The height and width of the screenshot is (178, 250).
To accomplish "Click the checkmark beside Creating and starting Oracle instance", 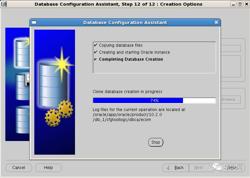I will click(x=96, y=52).
